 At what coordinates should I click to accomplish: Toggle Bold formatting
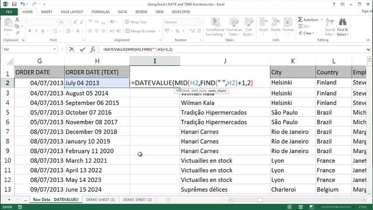click(30, 31)
